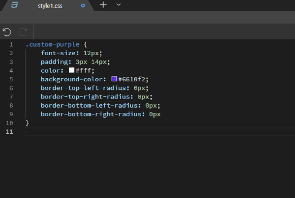The width and height of the screenshot is (295, 198).
Task: Click the closing brace on line 10
Action: coord(27,123)
